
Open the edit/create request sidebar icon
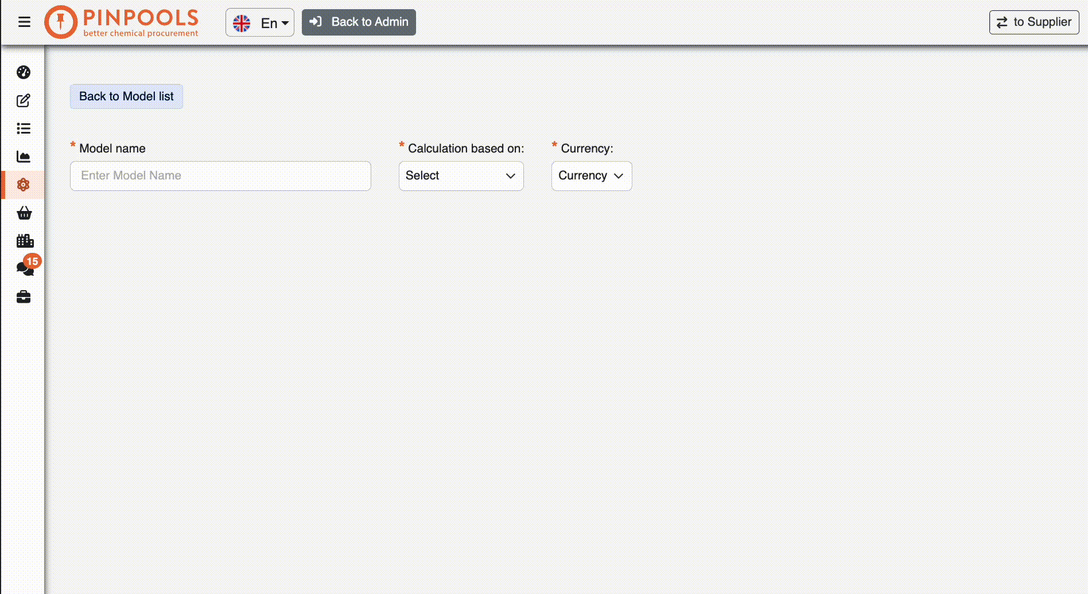pyautogui.click(x=24, y=100)
